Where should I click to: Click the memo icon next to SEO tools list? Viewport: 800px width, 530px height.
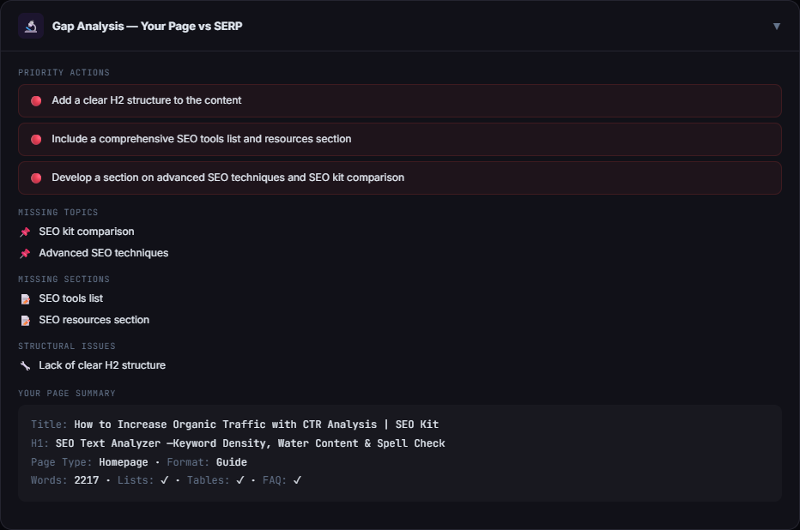click(24, 298)
